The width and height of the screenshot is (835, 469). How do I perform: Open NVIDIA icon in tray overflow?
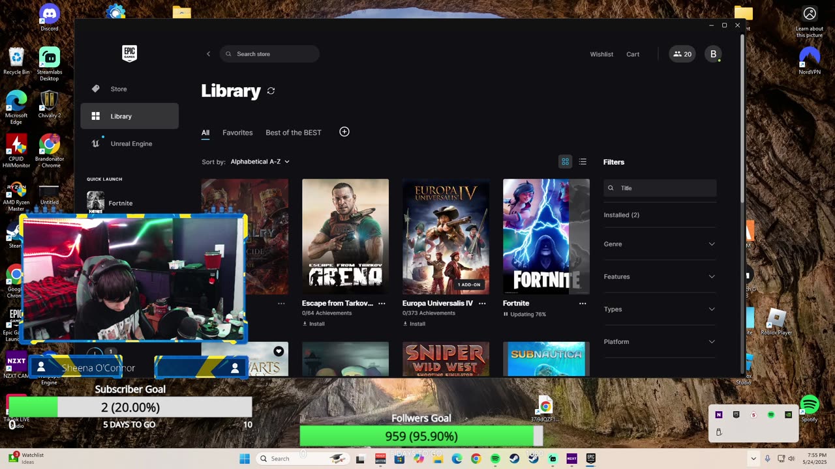(x=788, y=414)
